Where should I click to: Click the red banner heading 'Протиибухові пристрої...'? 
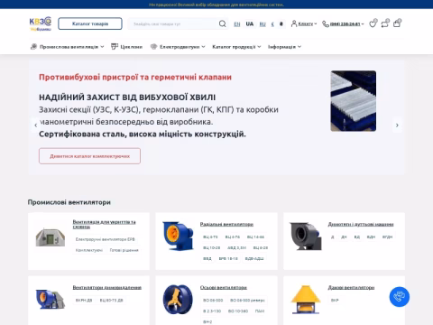point(135,78)
